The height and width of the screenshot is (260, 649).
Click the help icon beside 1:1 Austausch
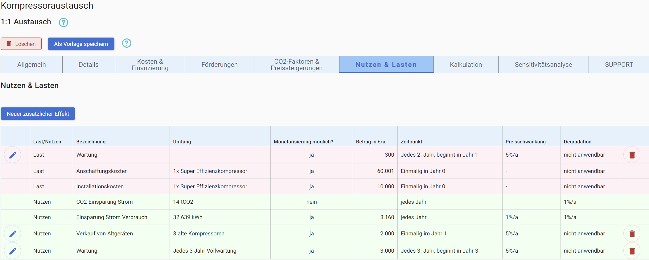[x=64, y=22]
